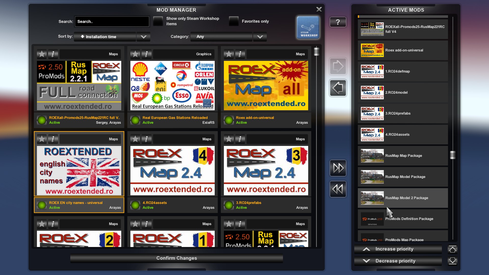Screen dimensions: 489x275
Task: Show info for ROEXall-Promods25-RusMap221RC mod
Action: click(x=53, y=54)
